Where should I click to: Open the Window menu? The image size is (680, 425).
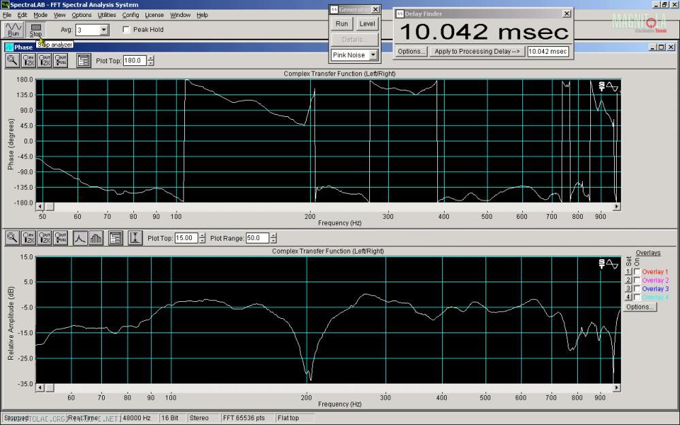(180, 15)
